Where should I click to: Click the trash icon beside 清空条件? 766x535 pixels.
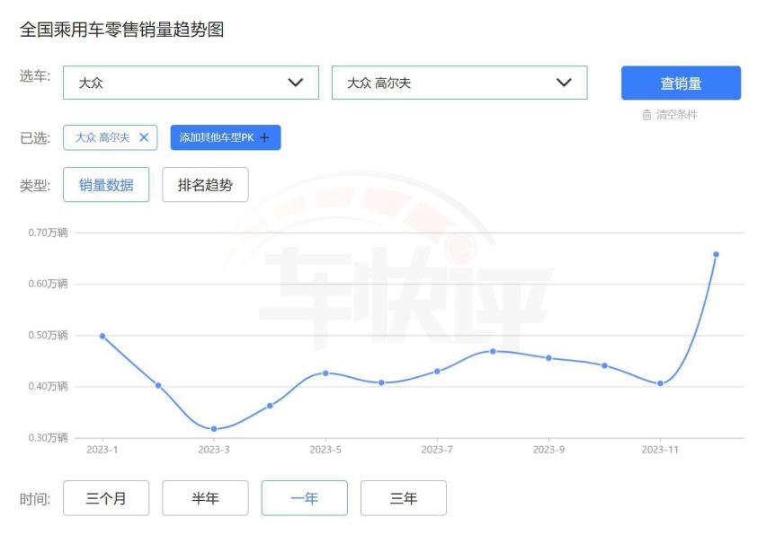coord(646,115)
